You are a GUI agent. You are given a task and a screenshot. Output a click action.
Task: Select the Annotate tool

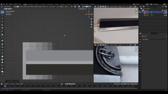(2, 31)
